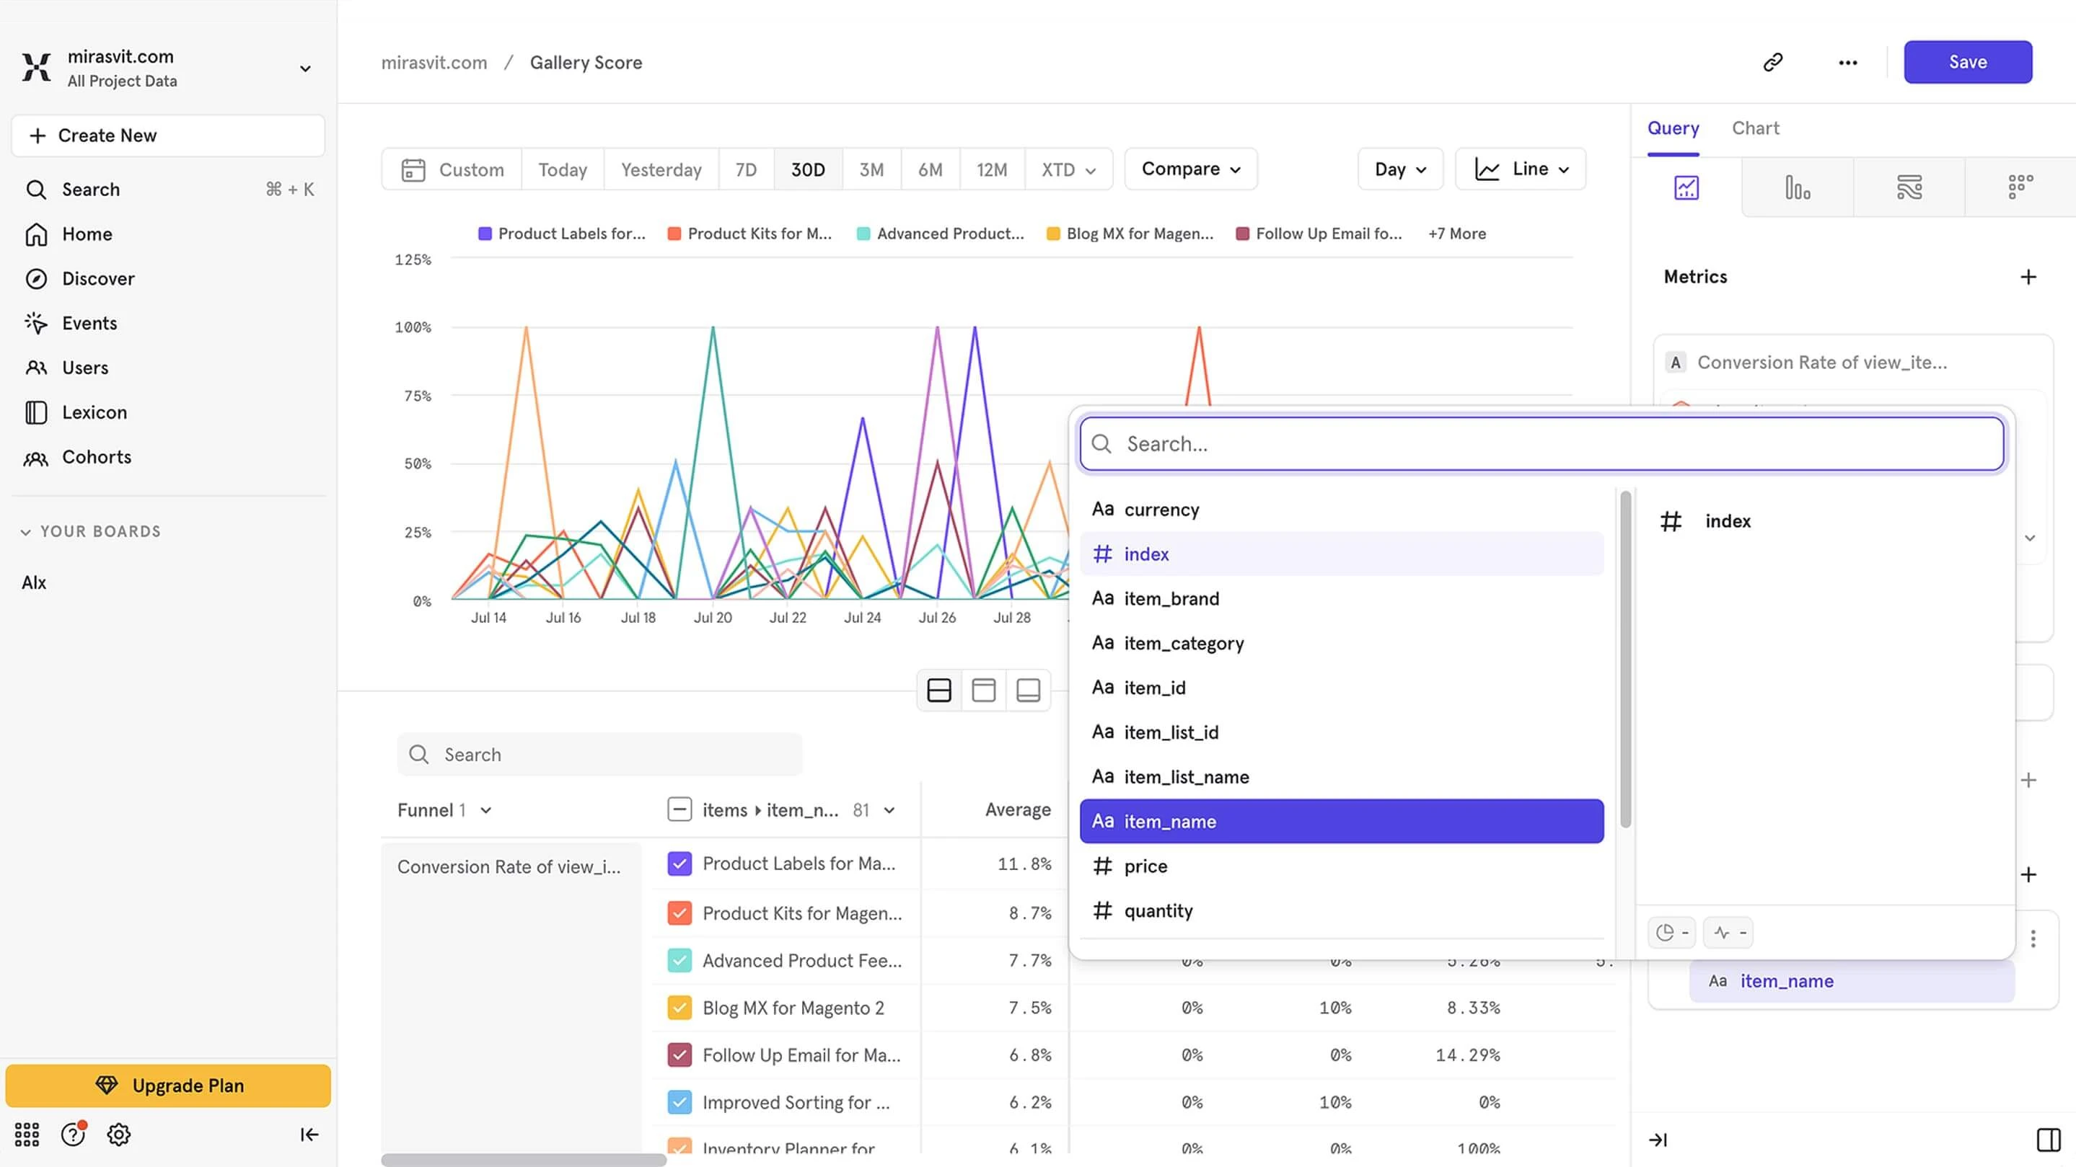Screen dimensions: 2076x1167
Task: Select the bar chart visualization type
Action: click(1797, 187)
